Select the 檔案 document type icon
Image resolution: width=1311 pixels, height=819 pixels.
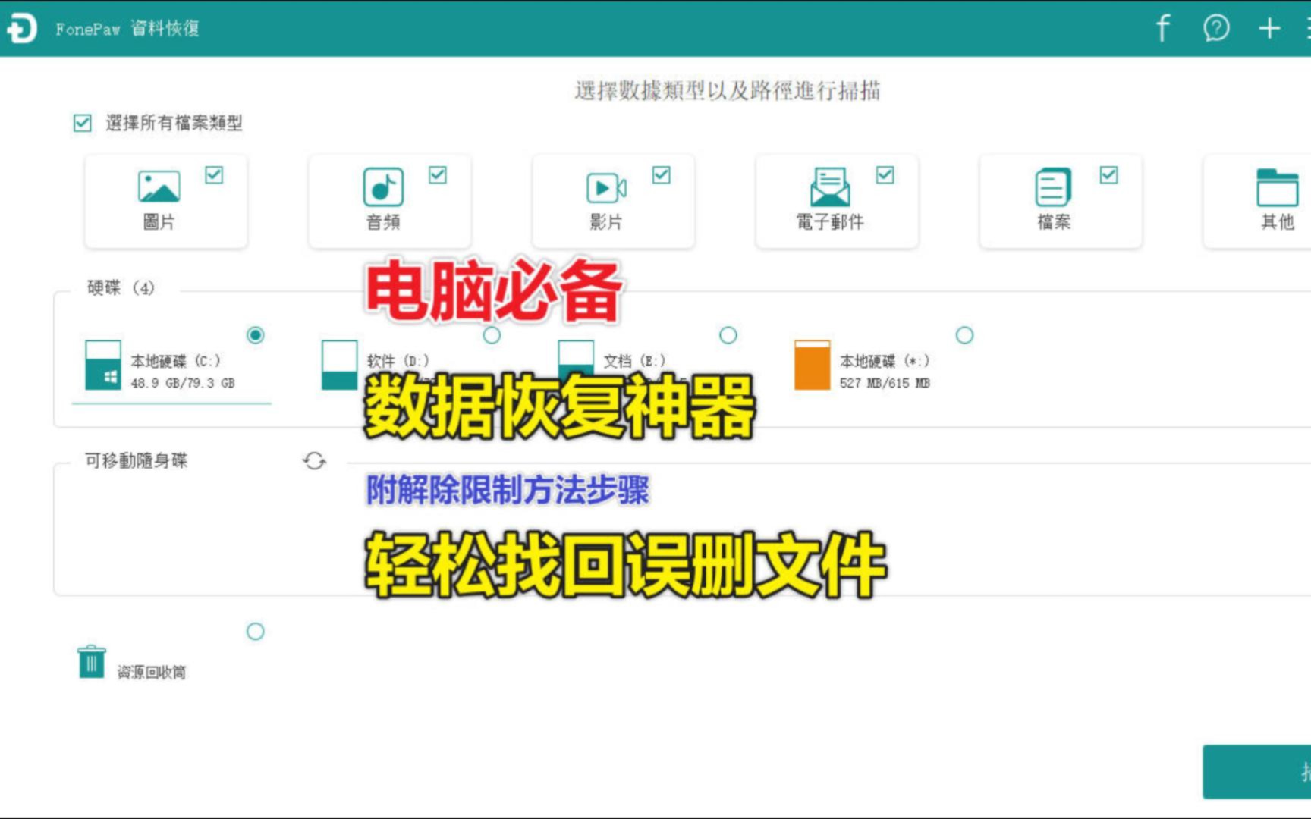[x=1053, y=187]
